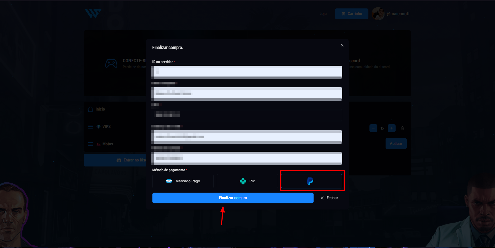Viewport: 495px width, 248px height.
Task: Click the store logo at top left
Action: point(93,14)
